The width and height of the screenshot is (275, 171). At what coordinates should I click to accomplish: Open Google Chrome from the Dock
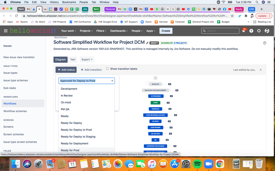[220, 164]
